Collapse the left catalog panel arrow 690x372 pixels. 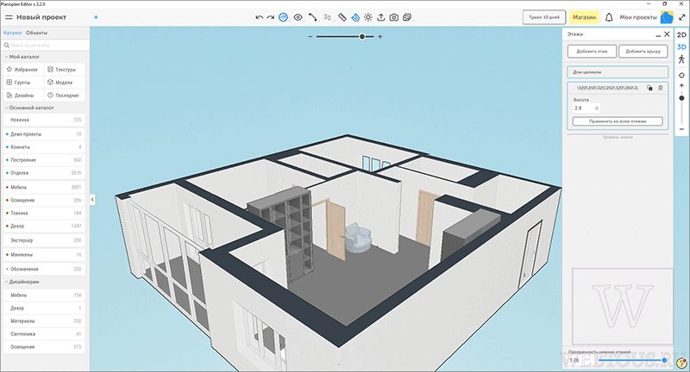(x=92, y=200)
